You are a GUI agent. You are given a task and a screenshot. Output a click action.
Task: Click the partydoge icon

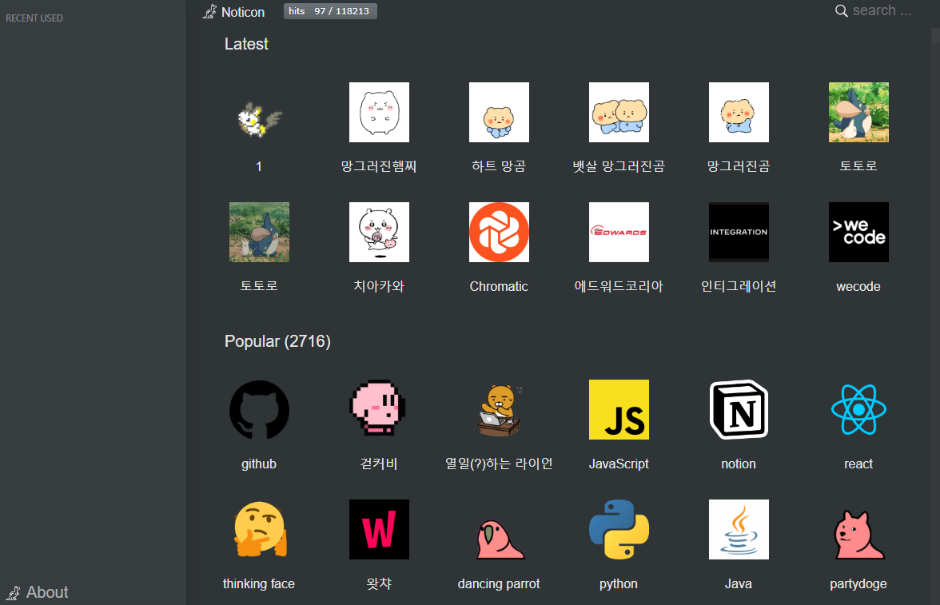point(858,529)
